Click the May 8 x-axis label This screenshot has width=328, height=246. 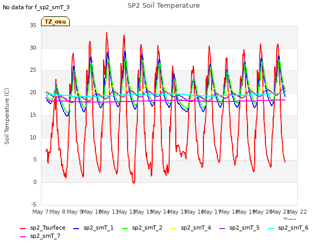click(x=57, y=212)
